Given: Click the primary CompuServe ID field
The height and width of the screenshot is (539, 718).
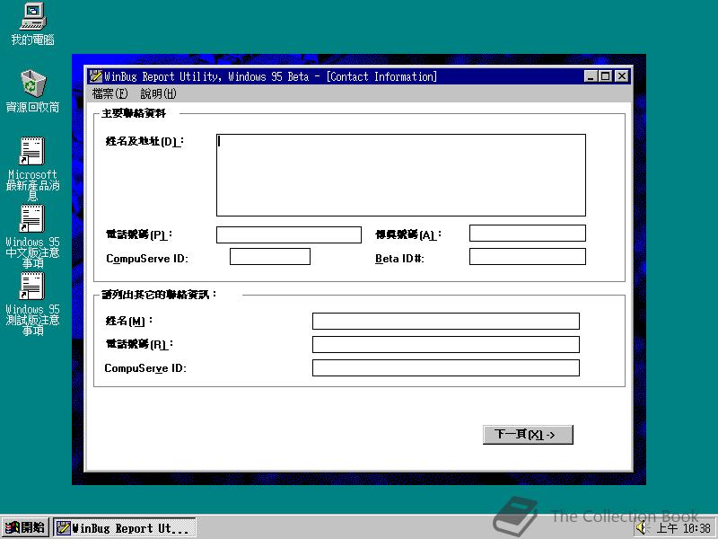Looking at the screenshot, I should (270, 257).
